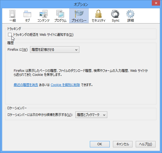Go to the Sync panel

click(x=116, y=16)
